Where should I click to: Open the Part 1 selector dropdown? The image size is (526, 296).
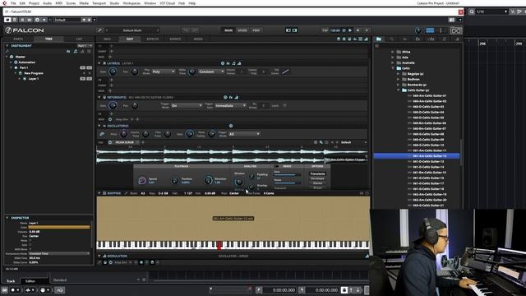click(x=85, y=46)
